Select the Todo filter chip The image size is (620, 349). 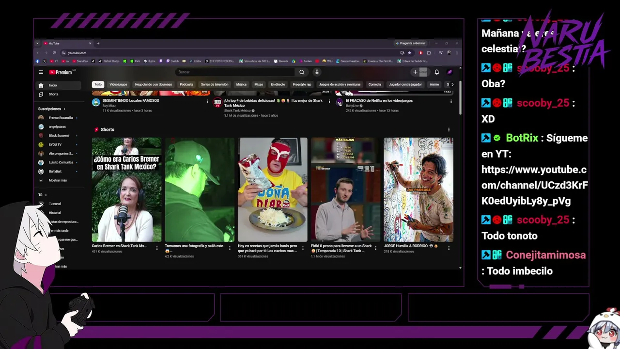point(98,84)
